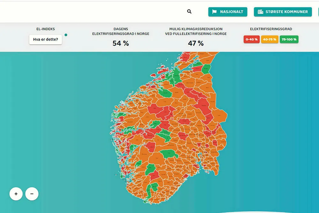Click the search magnifier icon
Image resolution: width=319 pixels, height=213 pixels.
[189, 11]
